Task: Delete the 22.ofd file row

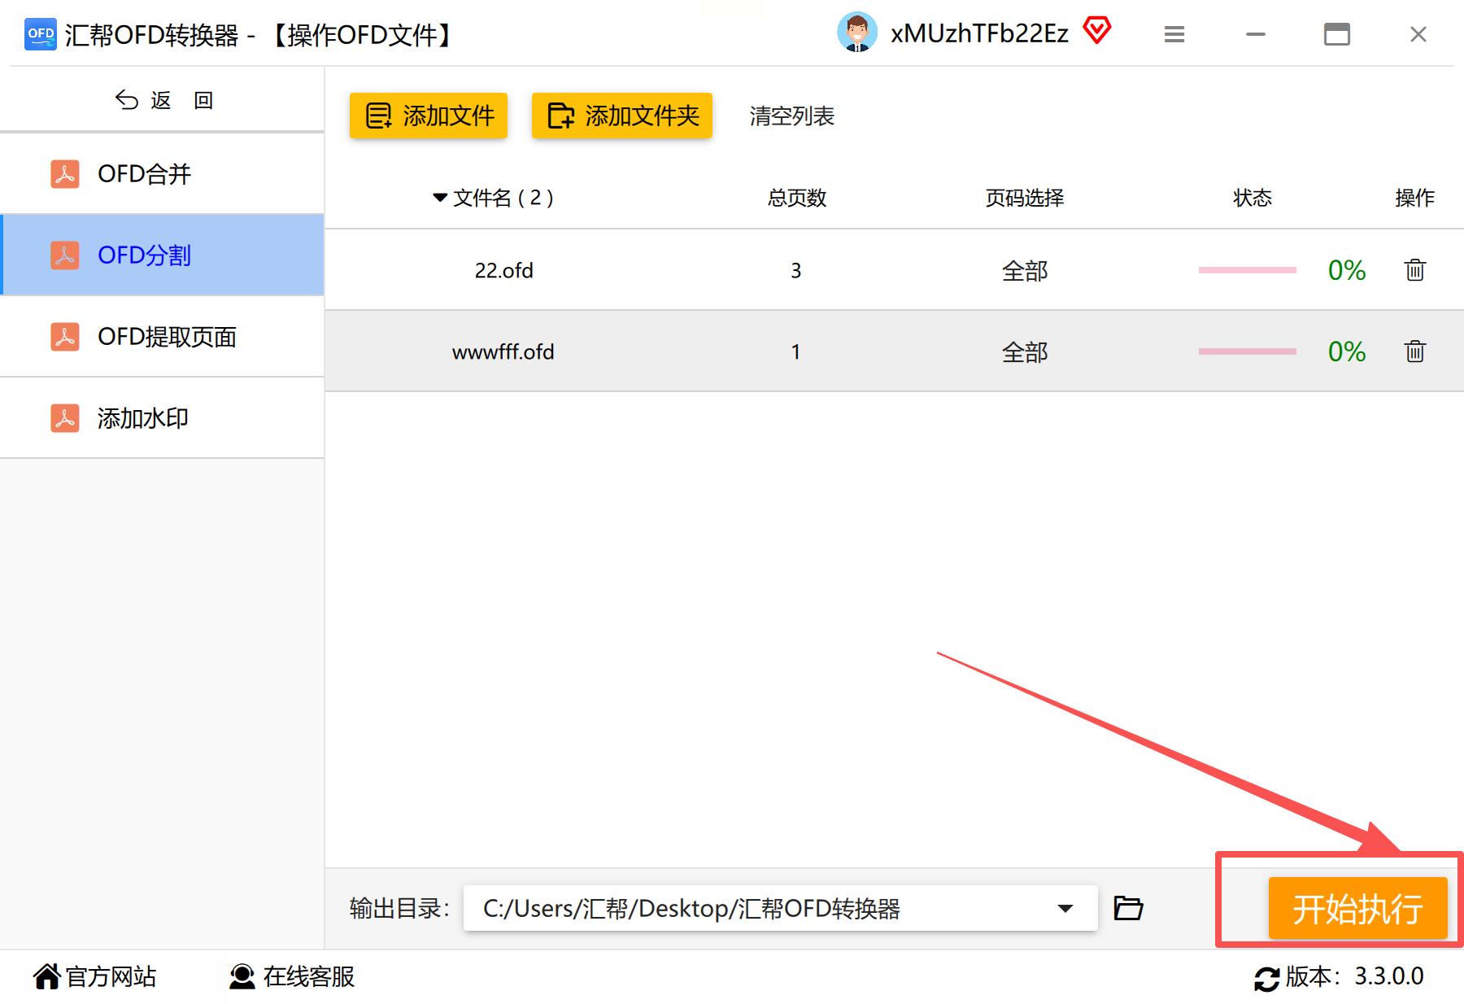Action: click(x=1414, y=270)
